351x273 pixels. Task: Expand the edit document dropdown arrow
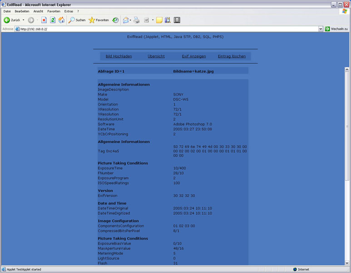click(153, 20)
